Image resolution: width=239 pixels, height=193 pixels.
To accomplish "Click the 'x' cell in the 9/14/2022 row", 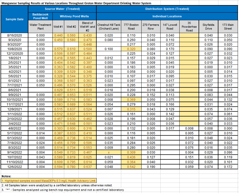I will click(109, 152).
